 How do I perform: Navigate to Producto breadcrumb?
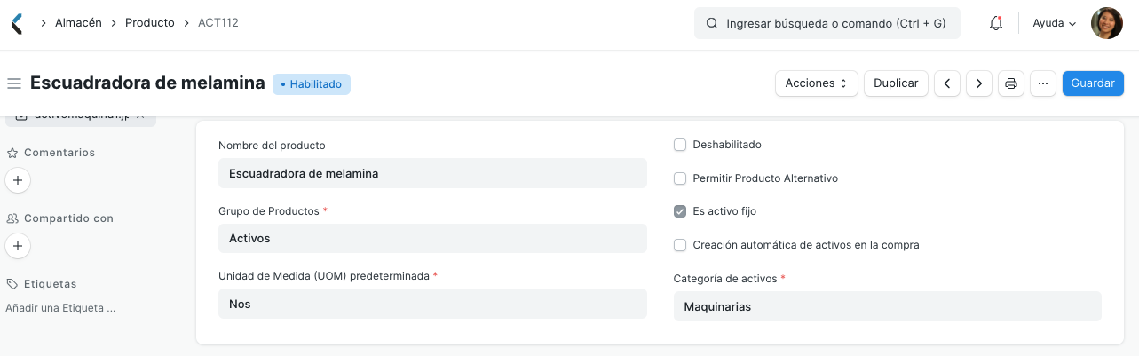(149, 23)
